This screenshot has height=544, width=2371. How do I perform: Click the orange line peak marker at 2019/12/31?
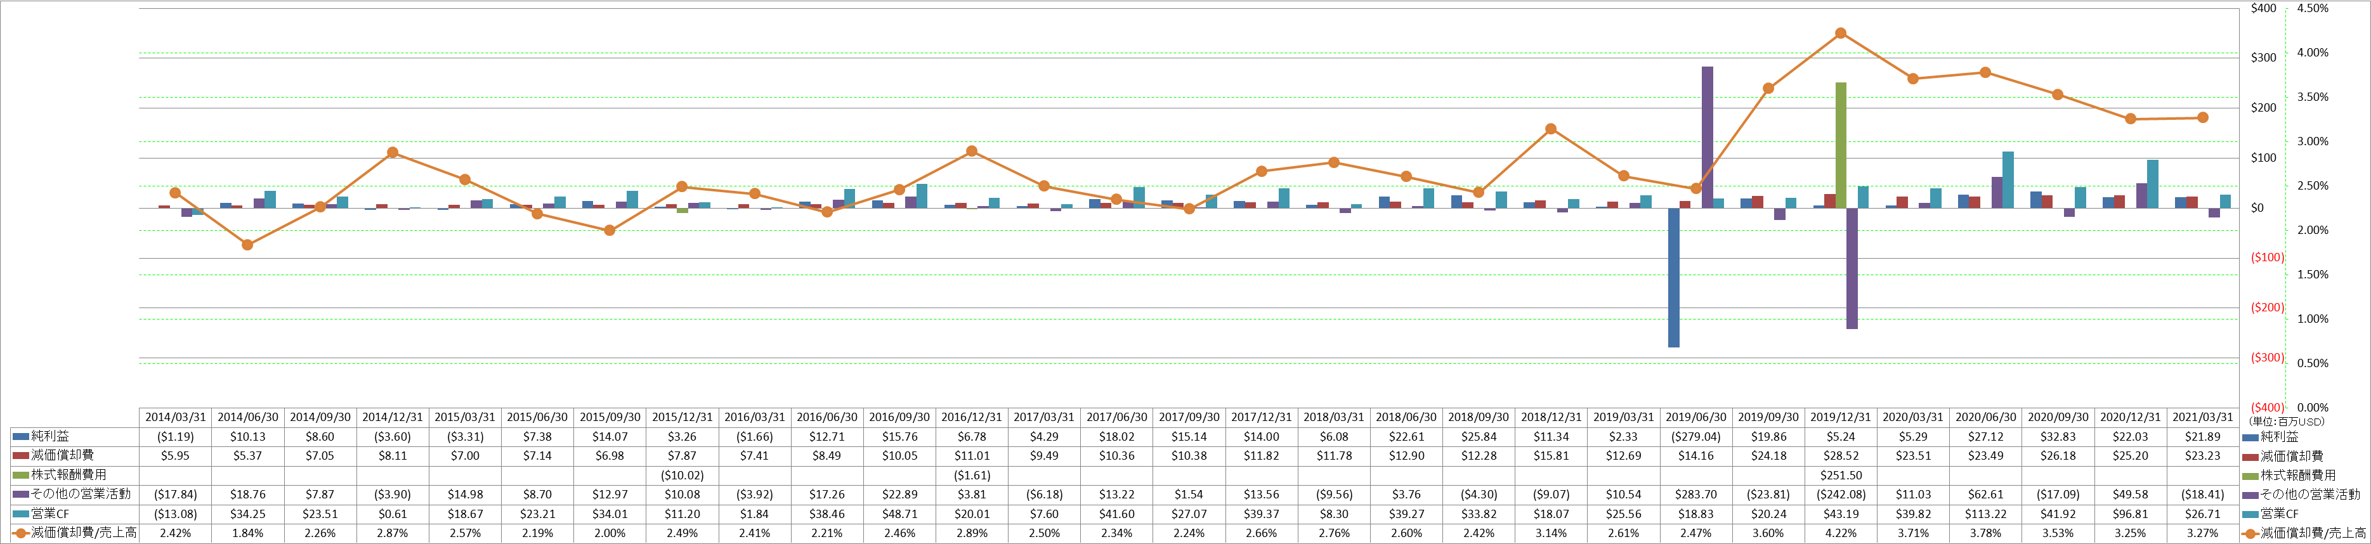pos(1841,33)
